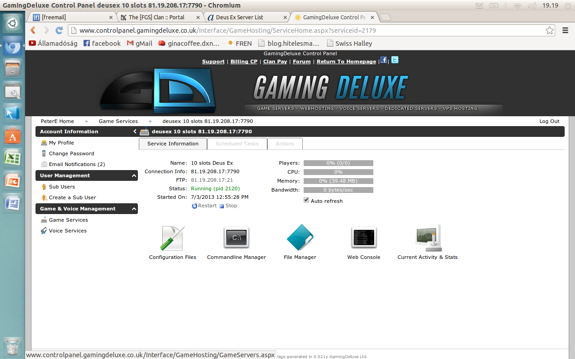Open Current Activity & Stats icon

pyautogui.click(x=429, y=238)
